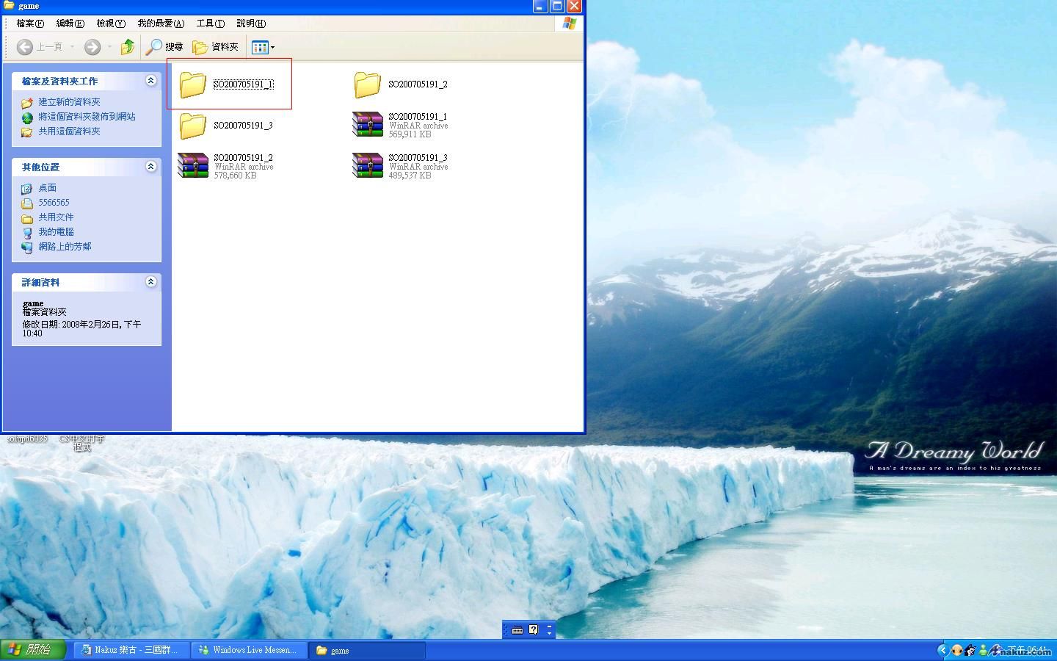
Task: Collapse the 檔案及資料夾工作 panel
Action: click(150, 81)
